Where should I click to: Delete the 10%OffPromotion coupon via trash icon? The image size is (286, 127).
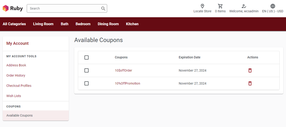250,83
